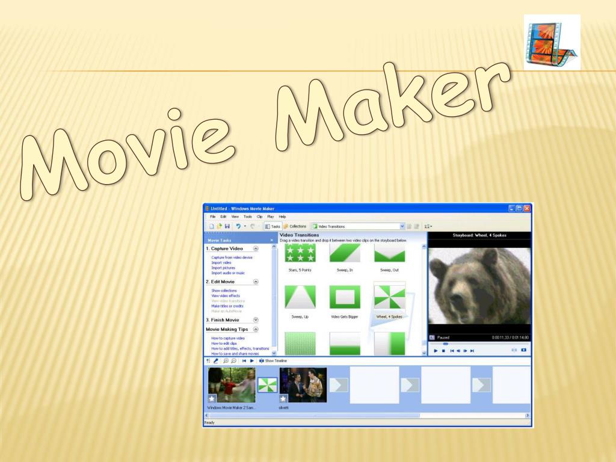The image size is (616, 462).
Task: Open the Video Transitions collection combo box
Action: (358, 226)
